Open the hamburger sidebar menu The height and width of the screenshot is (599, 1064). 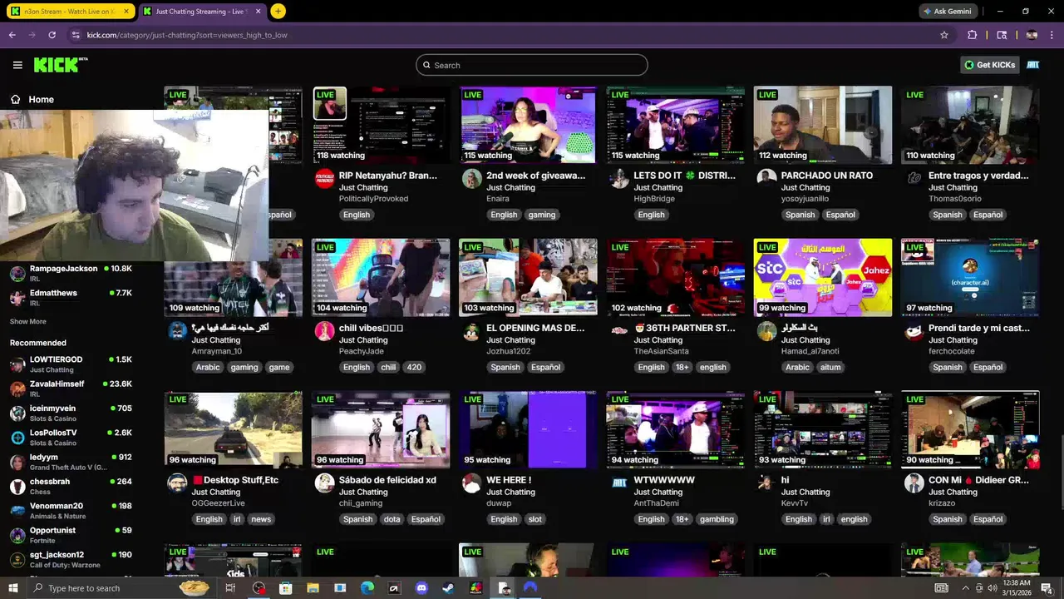coord(17,65)
